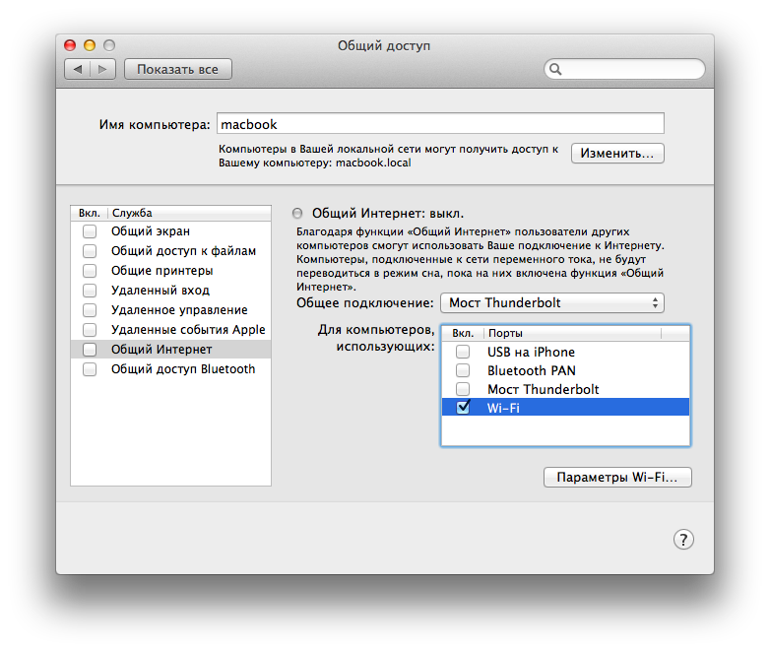
Task: Tick Мост Thunderbolt port checkbox
Action: (463, 389)
